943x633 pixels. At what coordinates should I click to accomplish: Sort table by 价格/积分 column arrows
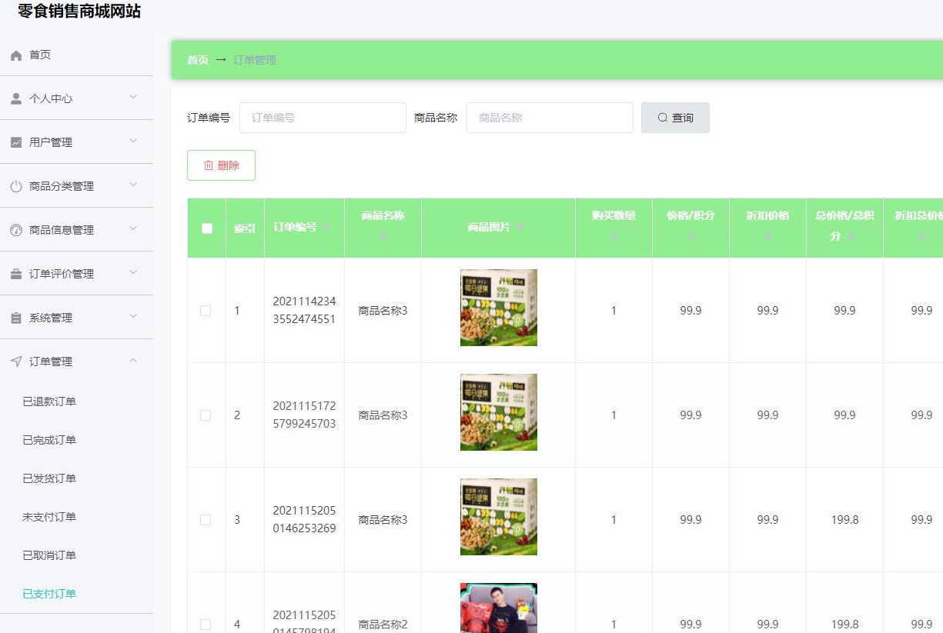[691, 236]
